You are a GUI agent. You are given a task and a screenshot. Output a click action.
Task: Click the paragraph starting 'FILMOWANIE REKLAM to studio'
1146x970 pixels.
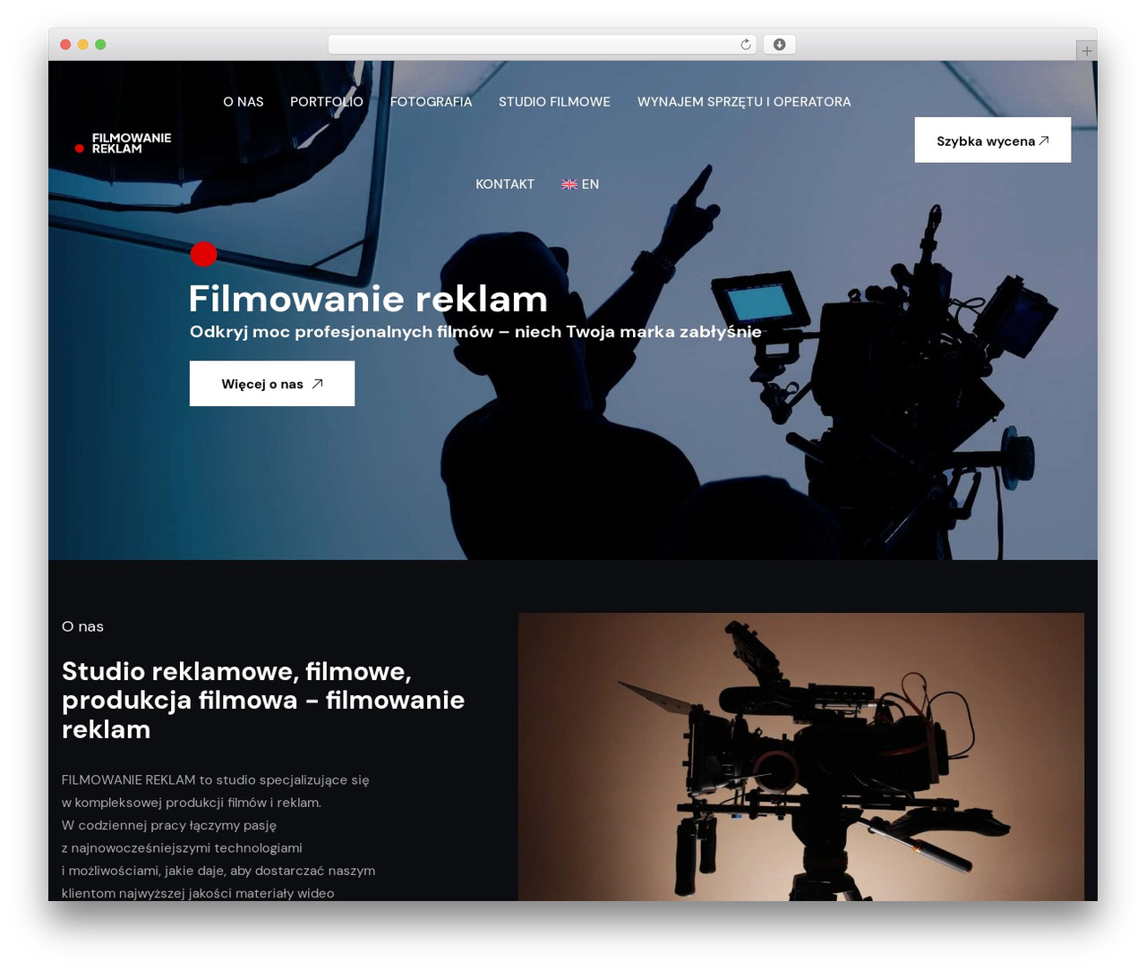tap(218, 837)
